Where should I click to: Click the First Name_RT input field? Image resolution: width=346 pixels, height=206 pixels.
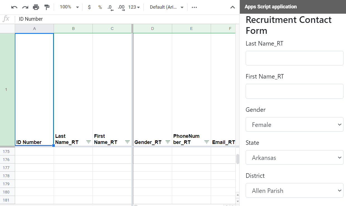(x=294, y=91)
